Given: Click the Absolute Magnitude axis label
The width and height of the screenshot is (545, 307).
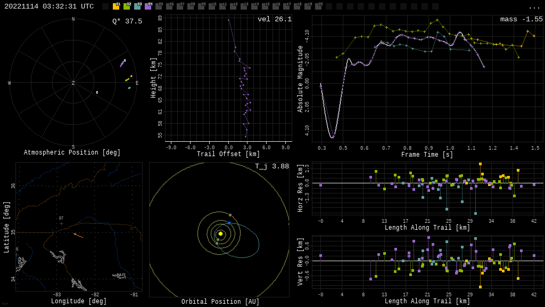Looking at the screenshot, I should 300,78.
